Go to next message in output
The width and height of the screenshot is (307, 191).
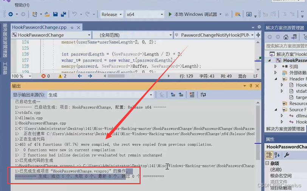181,95
